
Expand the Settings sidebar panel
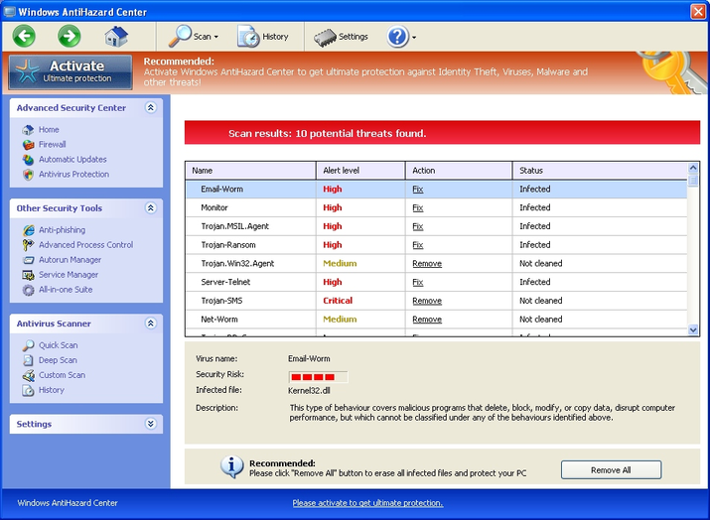coord(150,424)
